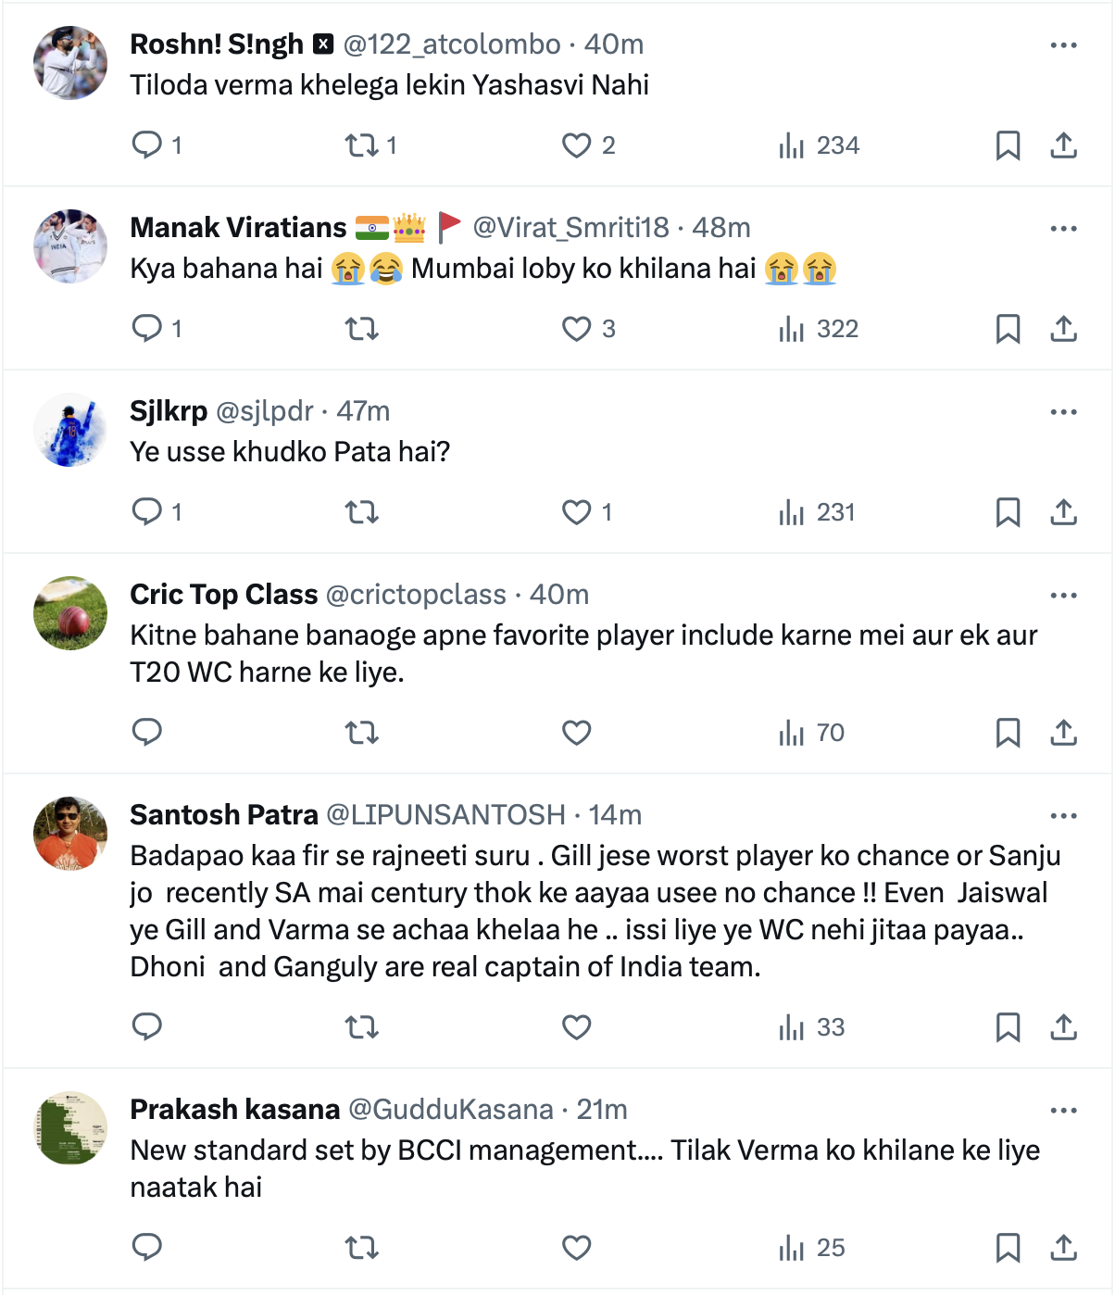Open more options on Roshn! S!ngh's tweet
The width and height of the screenshot is (1115, 1295).
(1063, 45)
